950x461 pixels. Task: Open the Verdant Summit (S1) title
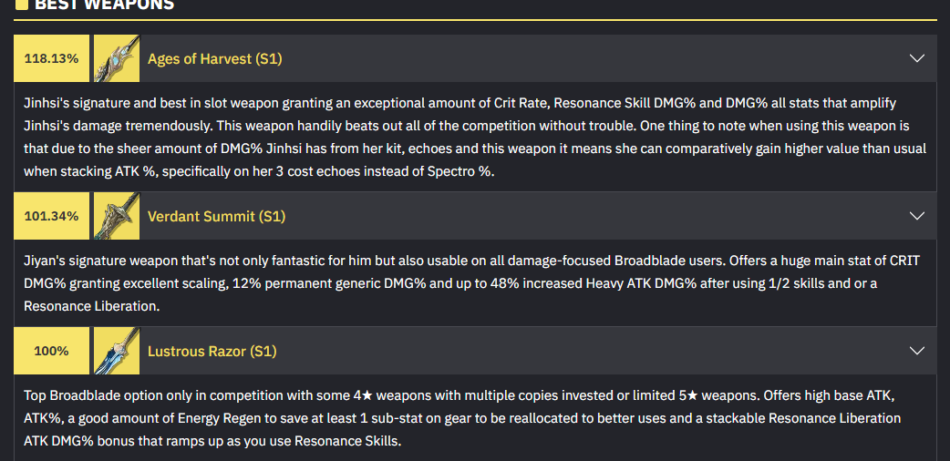pyautogui.click(x=216, y=216)
